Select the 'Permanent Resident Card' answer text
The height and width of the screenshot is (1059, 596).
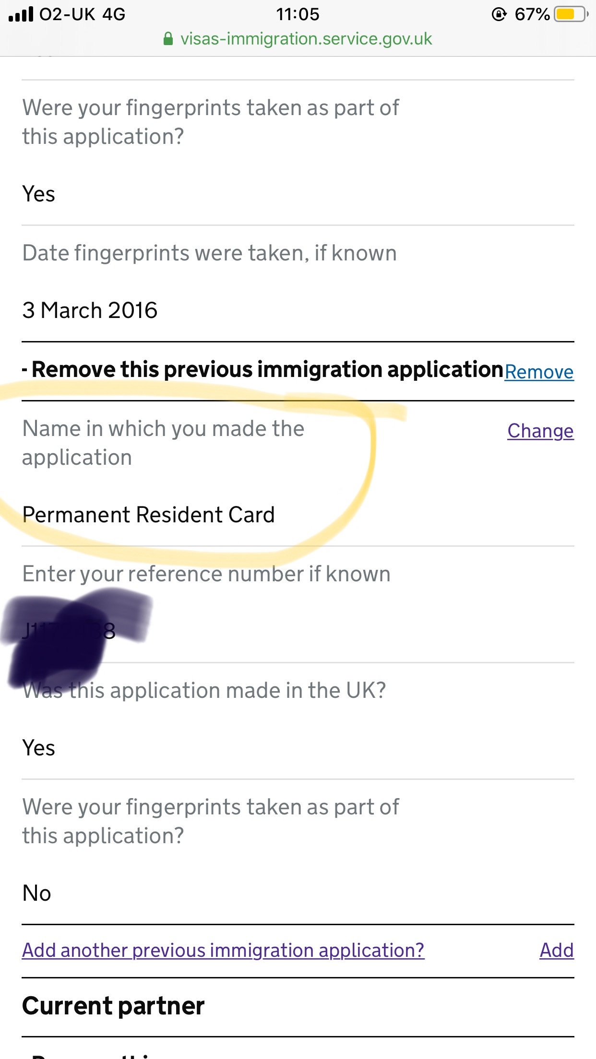pyautogui.click(x=148, y=515)
